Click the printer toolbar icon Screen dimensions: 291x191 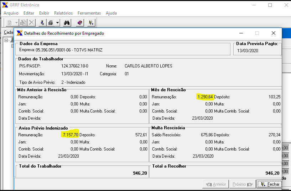pyautogui.click(x=51, y=23)
